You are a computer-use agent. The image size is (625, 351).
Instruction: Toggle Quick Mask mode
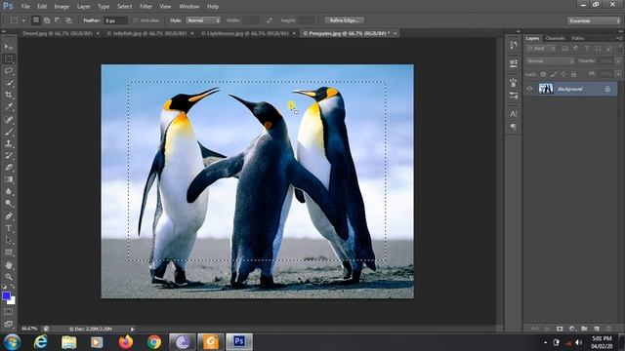point(9,312)
